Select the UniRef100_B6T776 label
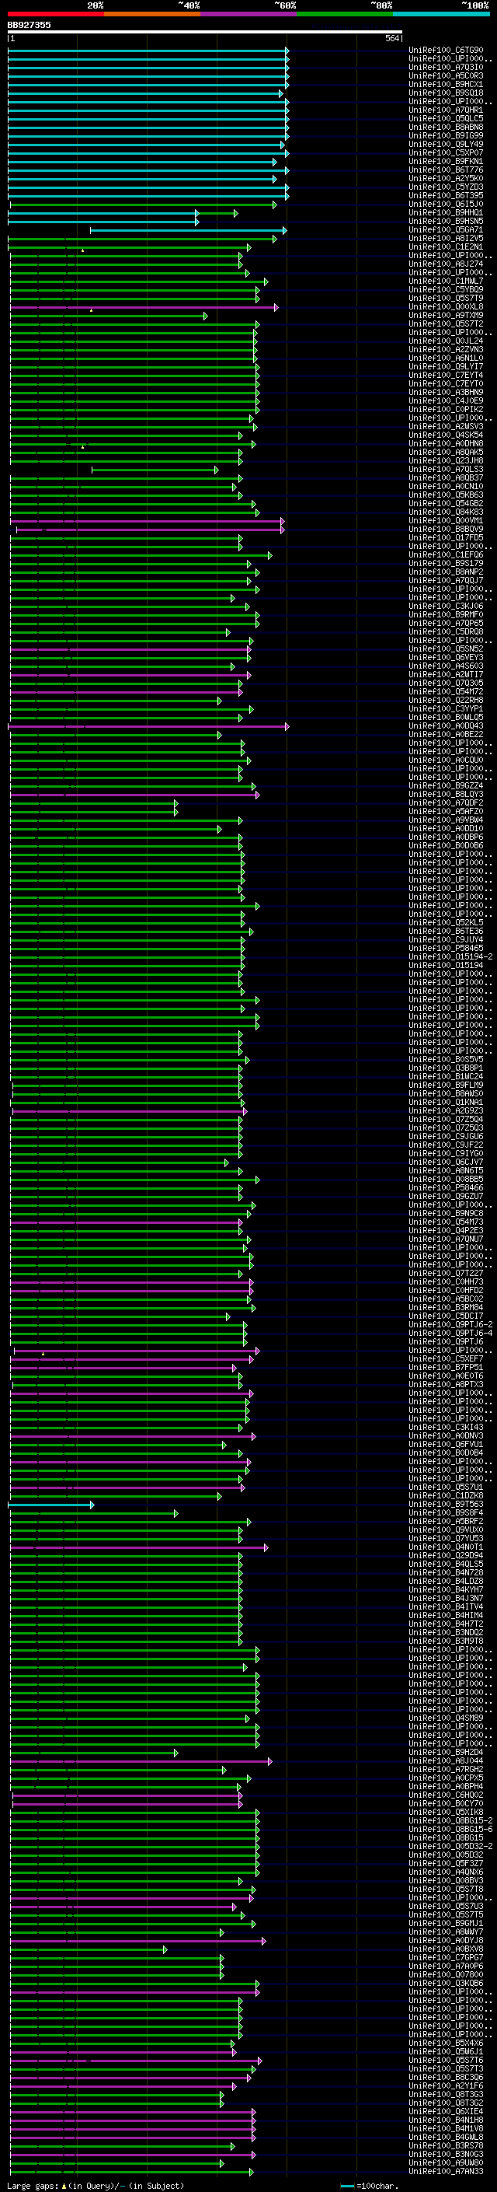This screenshot has width=497, height=2192. tap(446, 170)
